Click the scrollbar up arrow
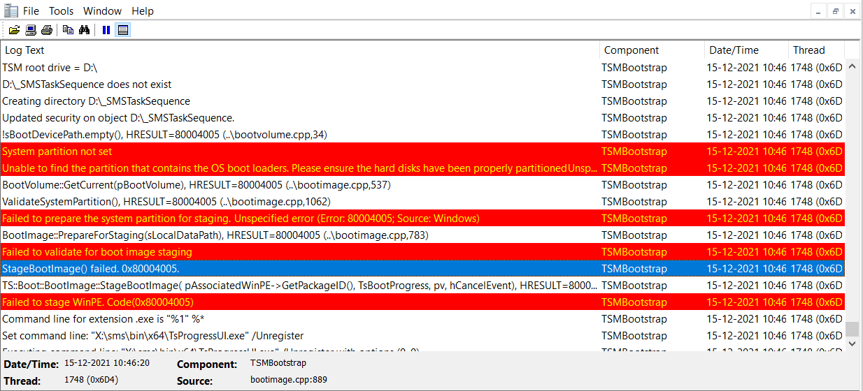The width and height of the screenshot is (863, 391). click(x=852, y=66)
